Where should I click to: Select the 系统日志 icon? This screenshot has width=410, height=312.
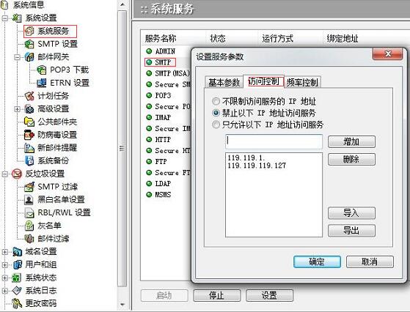click(x=17, y=290)
